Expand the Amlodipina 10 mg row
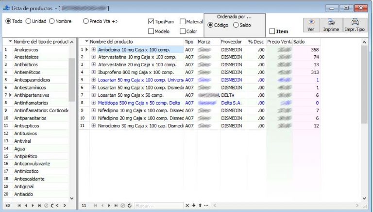The width and height of the screenshot is (373, 212). click(x=93, y=49)
